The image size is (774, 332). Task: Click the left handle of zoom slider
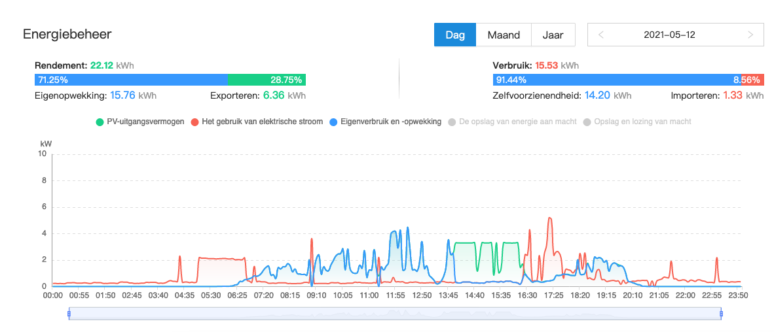[x=69, y=314]
